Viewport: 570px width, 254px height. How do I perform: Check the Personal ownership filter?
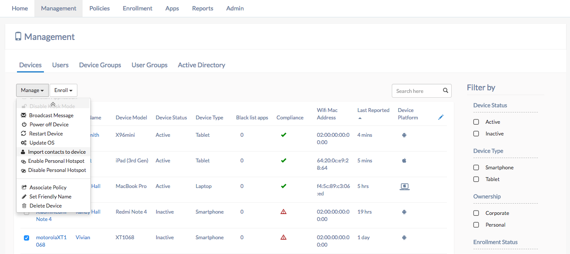(476, 225)
